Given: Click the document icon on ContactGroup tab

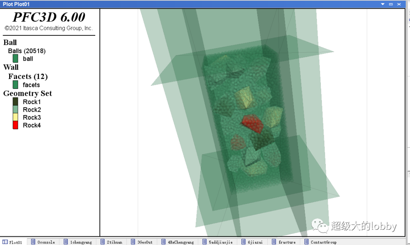Looking at the screenshot, I should click(x=306, y=242).
